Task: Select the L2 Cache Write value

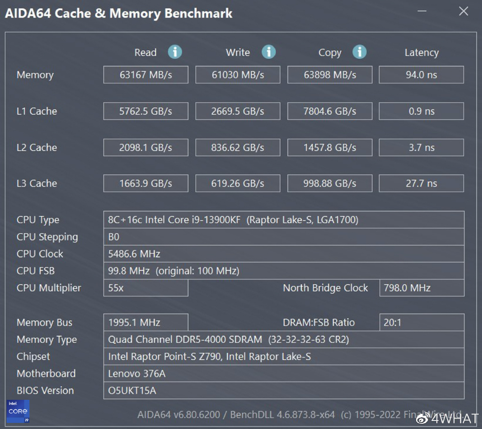Action: pyautogui.click(x=238, y=147)
